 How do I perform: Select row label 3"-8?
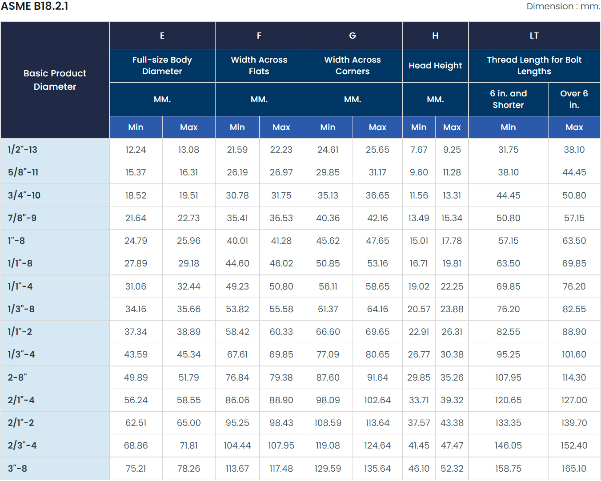pos(17,469)
